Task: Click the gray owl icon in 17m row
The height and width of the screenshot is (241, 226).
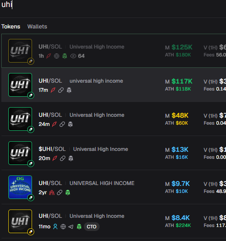Action: pos(69,90)
